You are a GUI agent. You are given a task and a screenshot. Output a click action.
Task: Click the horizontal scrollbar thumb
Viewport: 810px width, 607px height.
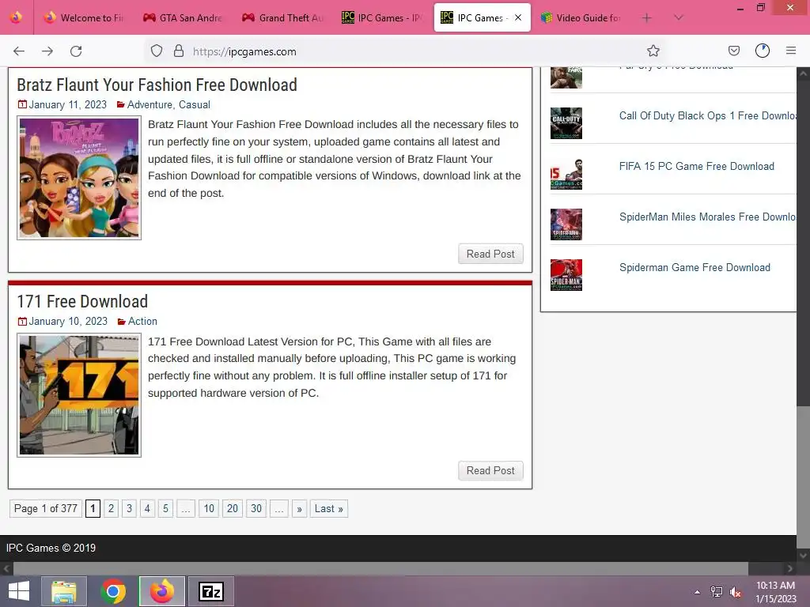(x=380, y=569)
